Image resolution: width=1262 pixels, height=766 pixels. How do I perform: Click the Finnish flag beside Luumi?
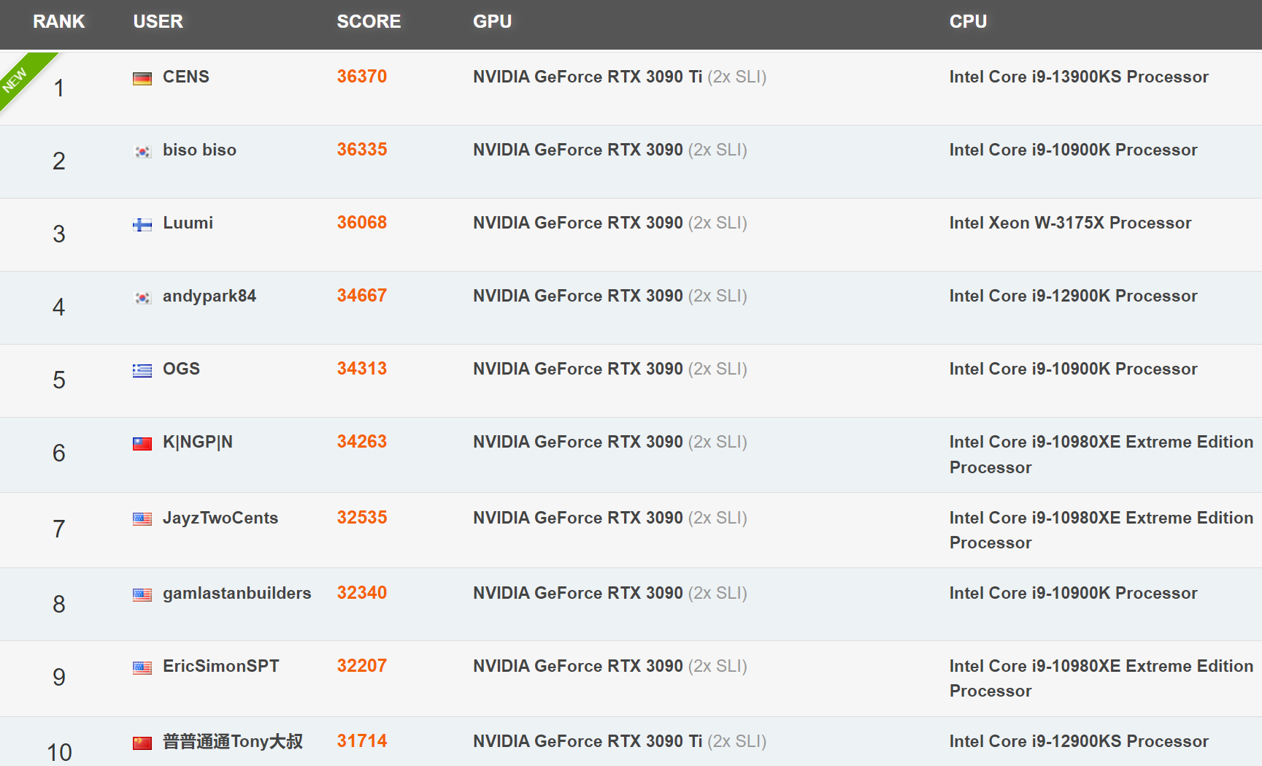click(x=142, y=224)
